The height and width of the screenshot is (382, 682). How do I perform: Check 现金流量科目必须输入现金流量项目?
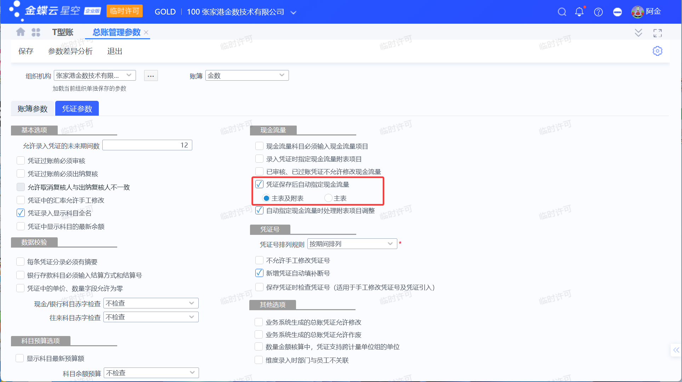(260, 146)
